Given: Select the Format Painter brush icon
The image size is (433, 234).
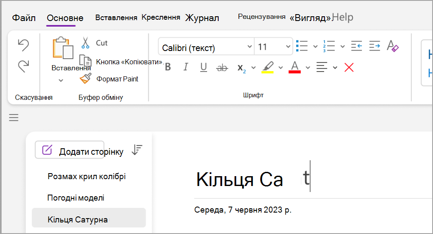Looking at the screenshot, I should tap(86, 79).
